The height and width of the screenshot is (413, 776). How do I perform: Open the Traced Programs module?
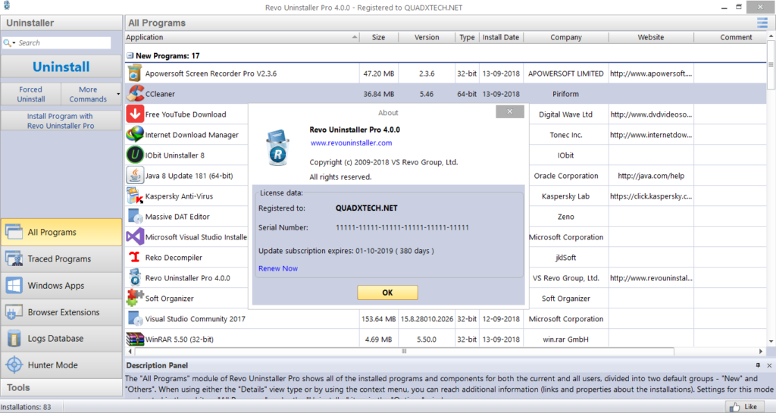61,258
